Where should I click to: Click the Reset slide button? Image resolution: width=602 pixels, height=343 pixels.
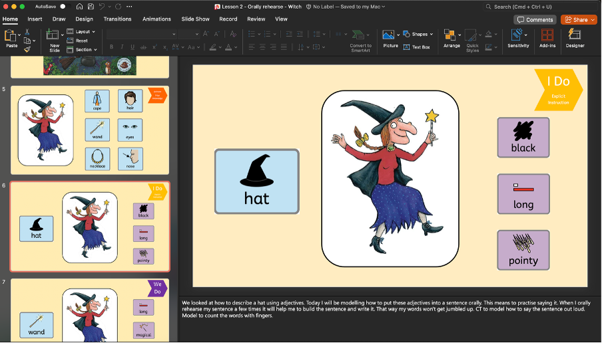click(x=77, y=41)
